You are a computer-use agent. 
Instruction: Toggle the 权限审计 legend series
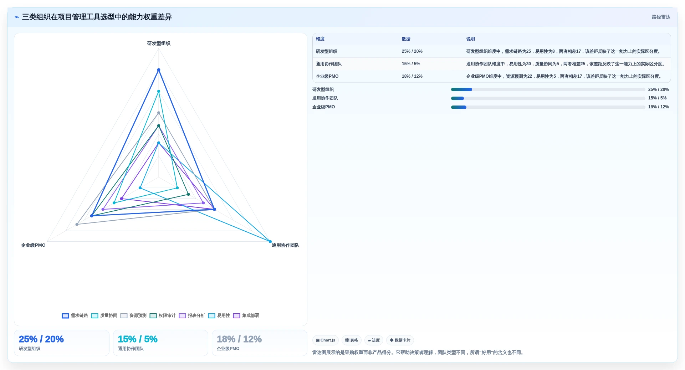(x=163, y=316)
